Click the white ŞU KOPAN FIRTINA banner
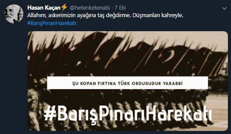 [x=127, y=83]
